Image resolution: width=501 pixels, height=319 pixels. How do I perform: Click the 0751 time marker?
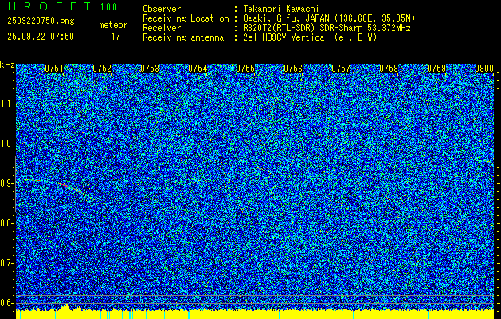pyautogui.click(x=54, y=69)
